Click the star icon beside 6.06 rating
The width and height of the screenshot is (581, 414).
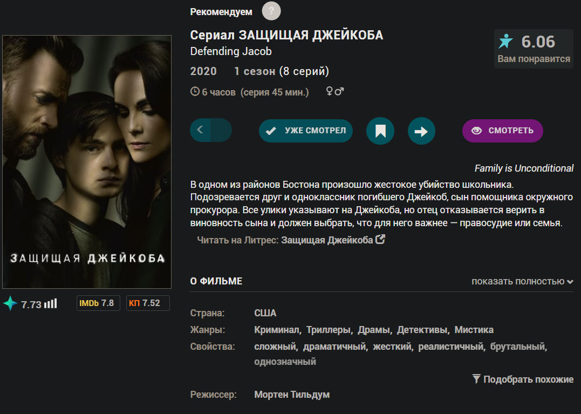[505, 41]
